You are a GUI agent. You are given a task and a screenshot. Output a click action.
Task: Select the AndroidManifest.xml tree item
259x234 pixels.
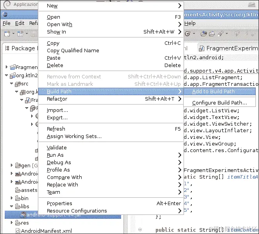(x=46, y=231)
